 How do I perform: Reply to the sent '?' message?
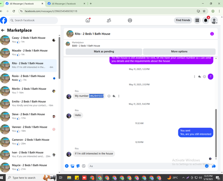199,76
